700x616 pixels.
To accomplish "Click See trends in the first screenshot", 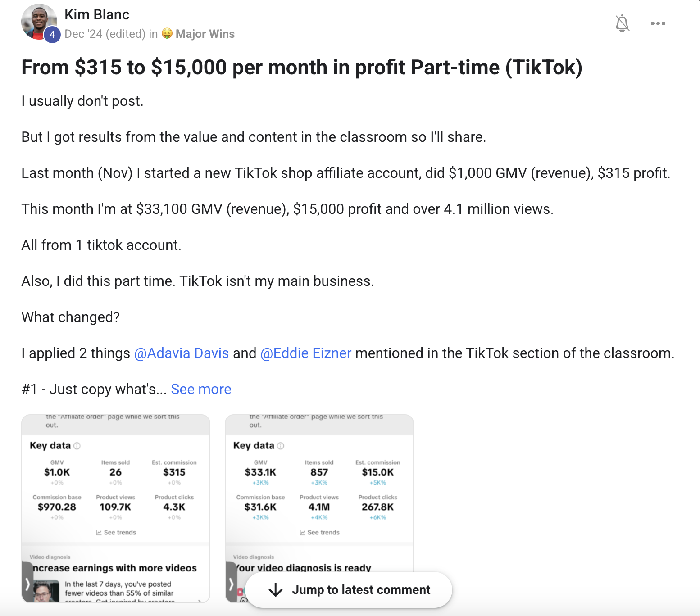I will click(116, 532).
